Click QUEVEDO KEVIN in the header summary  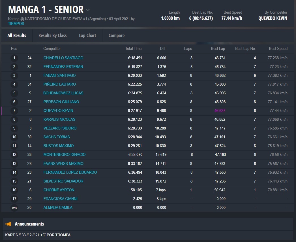point(273,18)
